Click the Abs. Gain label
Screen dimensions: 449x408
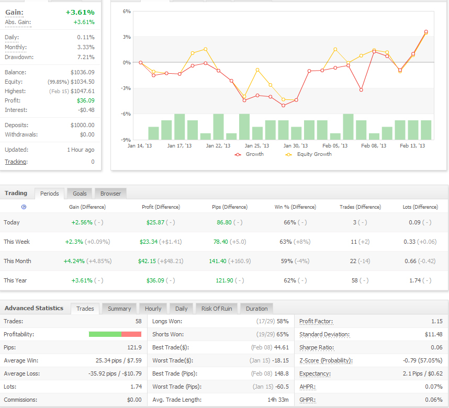18,22
